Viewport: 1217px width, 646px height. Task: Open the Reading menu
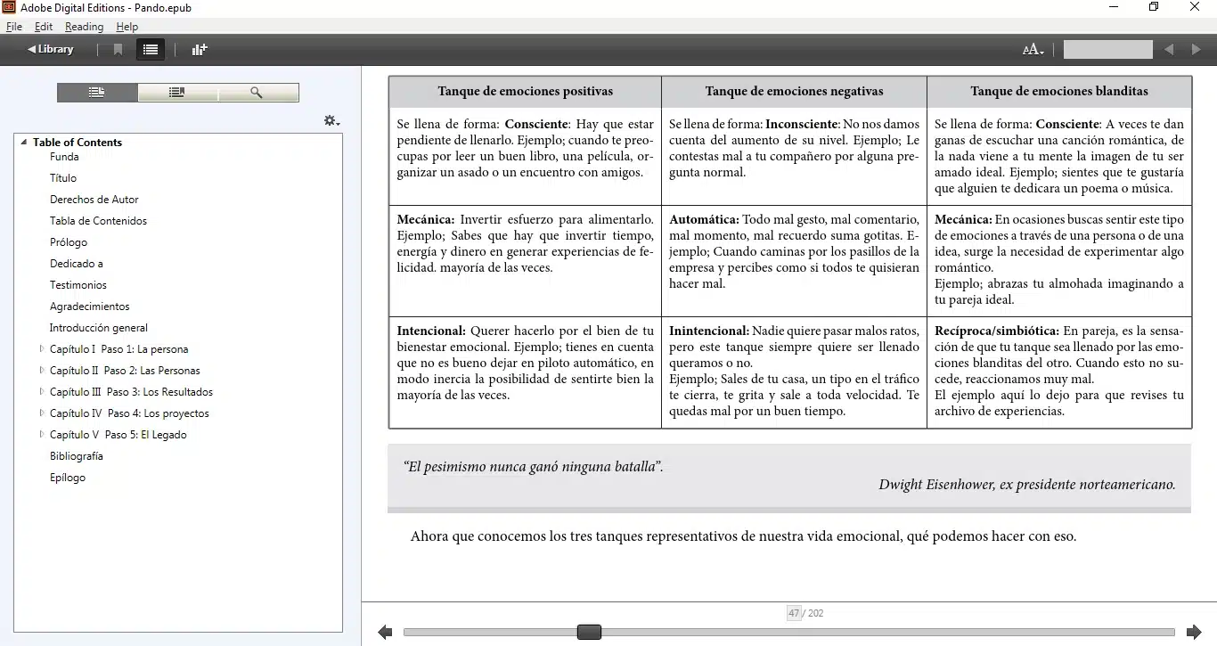tap(84, 27)
